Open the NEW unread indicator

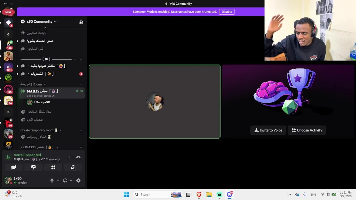coord(8,12)
